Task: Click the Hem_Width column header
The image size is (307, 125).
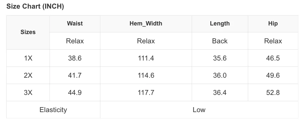Action: tap(146, 23)
